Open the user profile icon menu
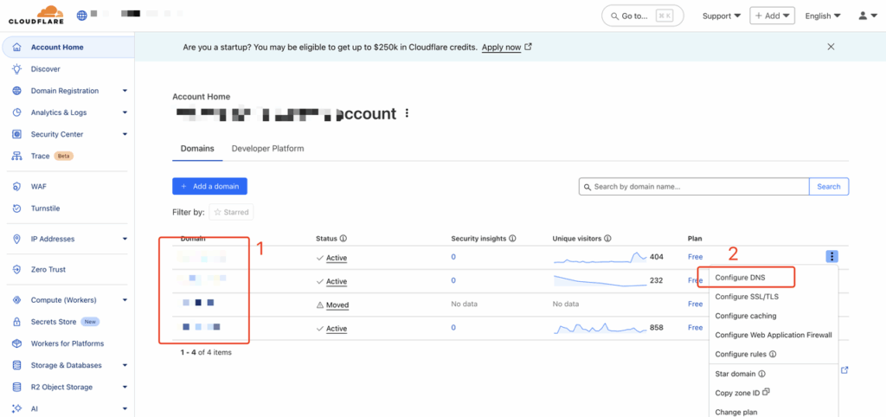 (867, 16)
